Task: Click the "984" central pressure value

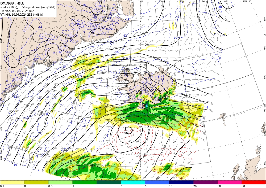Action: point(126,133)
